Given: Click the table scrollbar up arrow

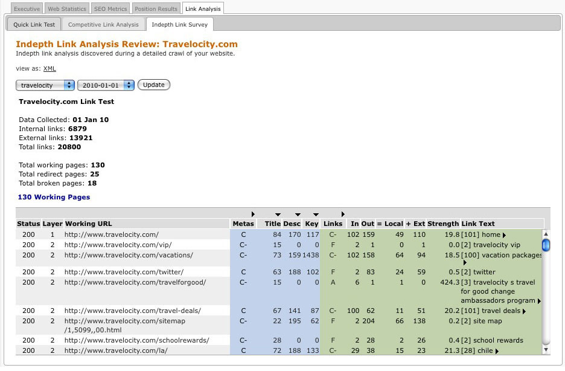Looking at the screenshot, I should [x=546, y=234].
